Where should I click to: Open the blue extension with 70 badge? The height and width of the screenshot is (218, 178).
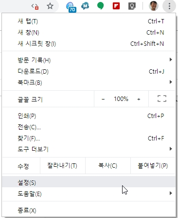(71, 7)
